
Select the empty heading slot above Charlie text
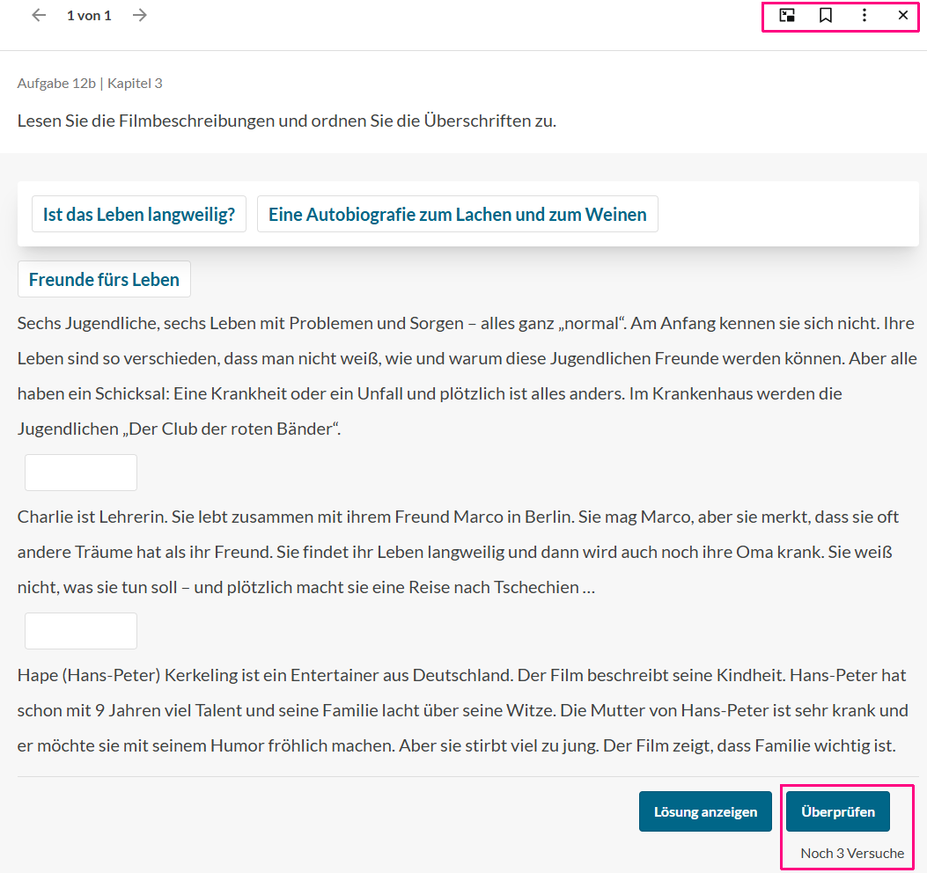click(81, 473)
